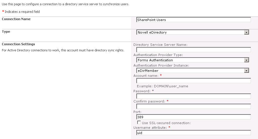Click the Active Directory sync rights description text
Screen dimensions: 258x139
(x=63, y=50)
